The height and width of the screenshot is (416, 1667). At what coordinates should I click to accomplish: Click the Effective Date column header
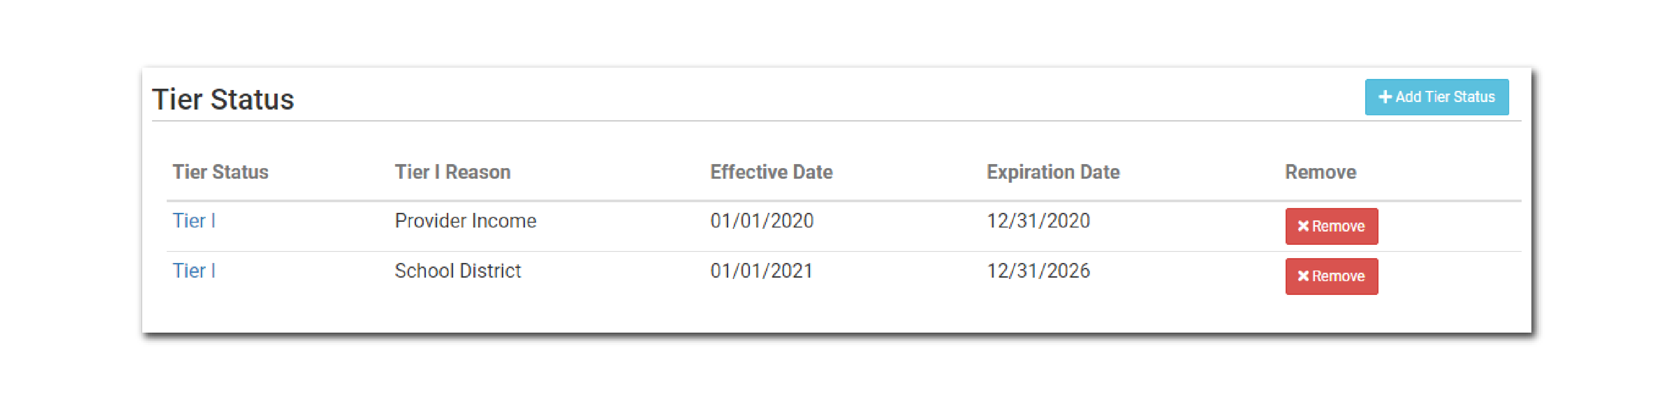[771, 172]
